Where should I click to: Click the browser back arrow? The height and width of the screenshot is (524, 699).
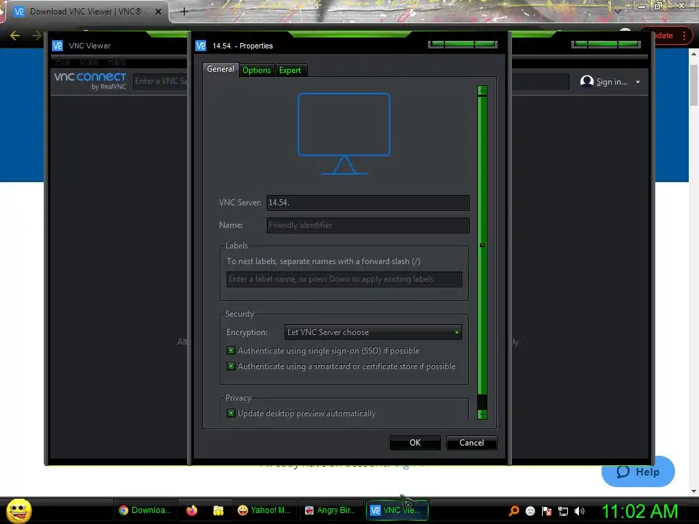15,35
